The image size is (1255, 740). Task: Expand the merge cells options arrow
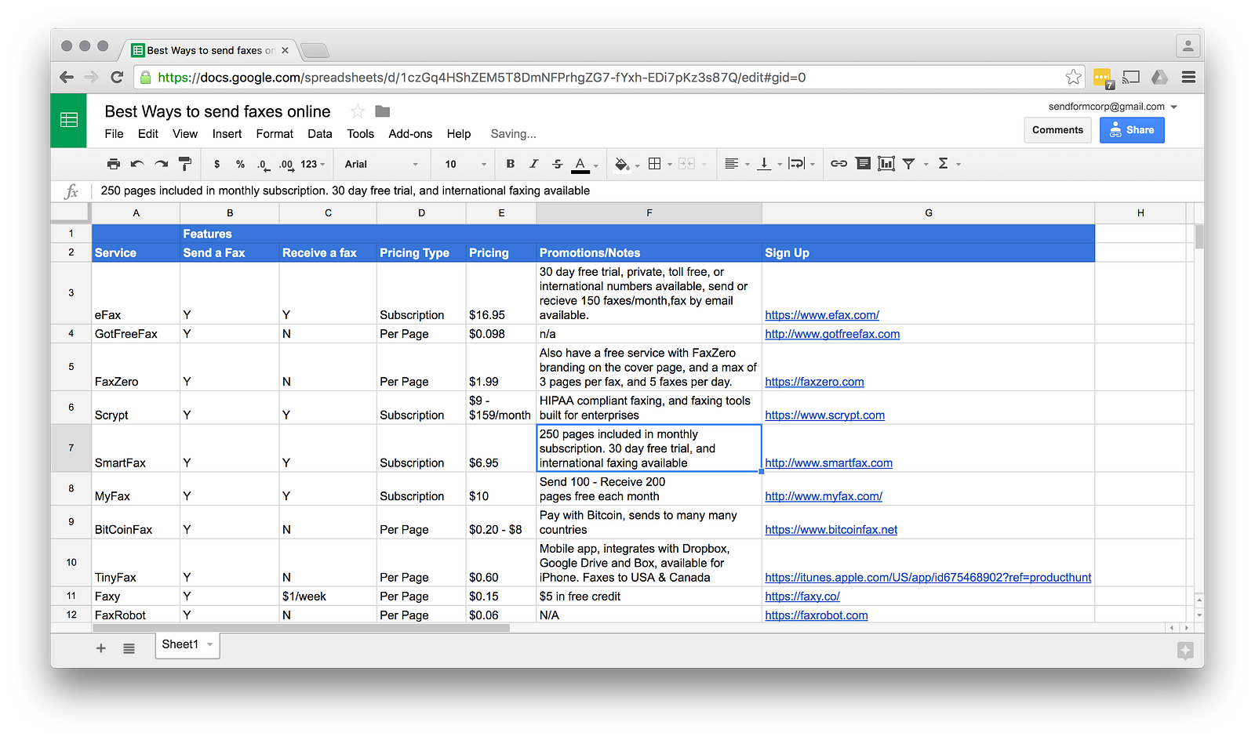click(704, 165)
